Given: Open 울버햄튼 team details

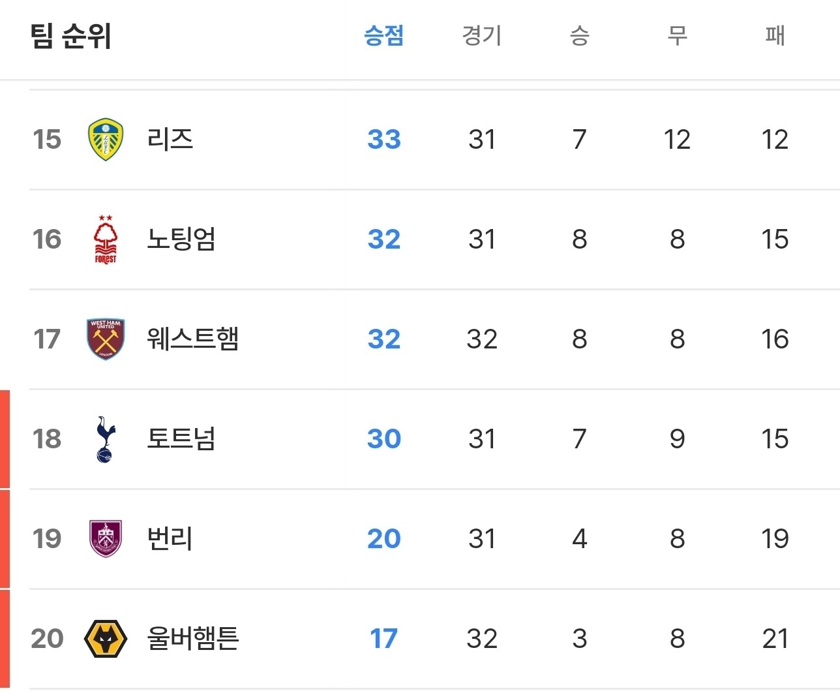Looking at the screenshot, I should [192, 638].
